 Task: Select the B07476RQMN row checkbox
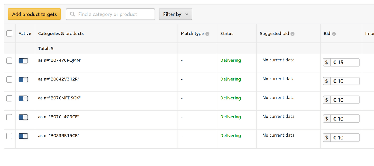[9, 61]
